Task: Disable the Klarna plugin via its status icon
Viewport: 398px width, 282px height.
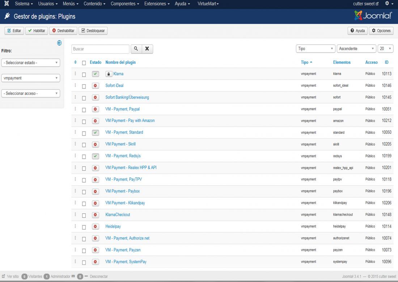Action: point(96,74)
